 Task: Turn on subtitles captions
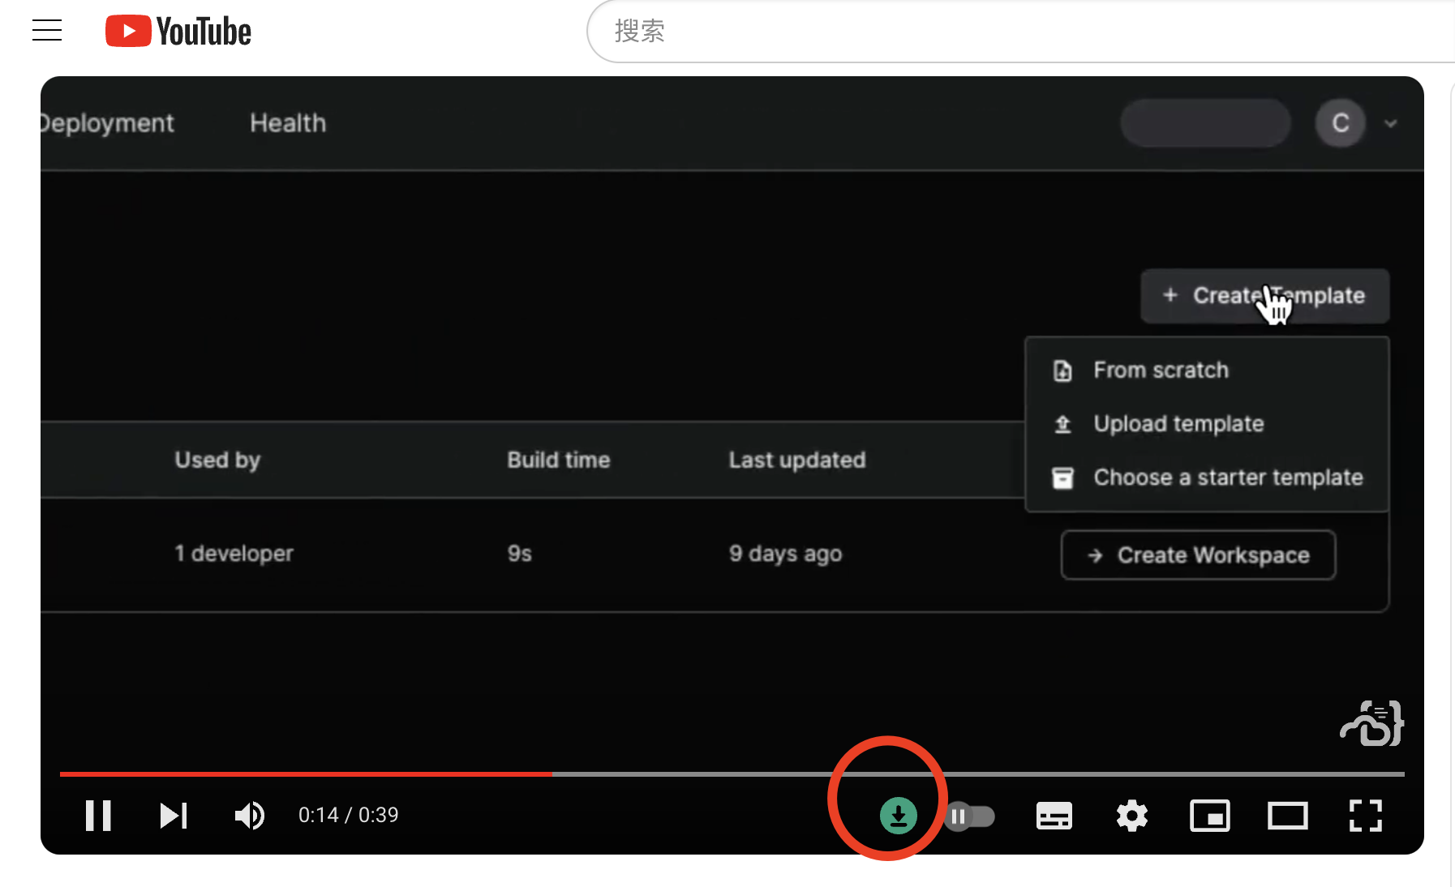pyautogui.click(x=1054, y=816)
